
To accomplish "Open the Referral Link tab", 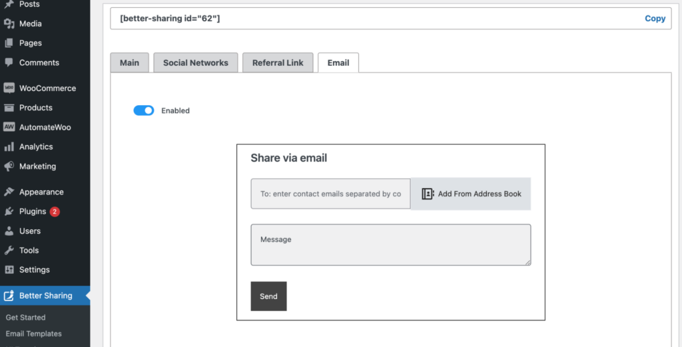I will click(278, 62).
